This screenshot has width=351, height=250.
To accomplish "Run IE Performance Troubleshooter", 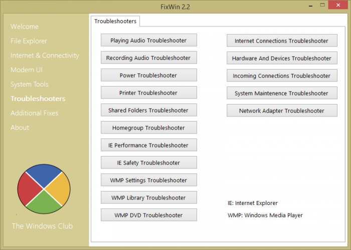I will 149,145.
